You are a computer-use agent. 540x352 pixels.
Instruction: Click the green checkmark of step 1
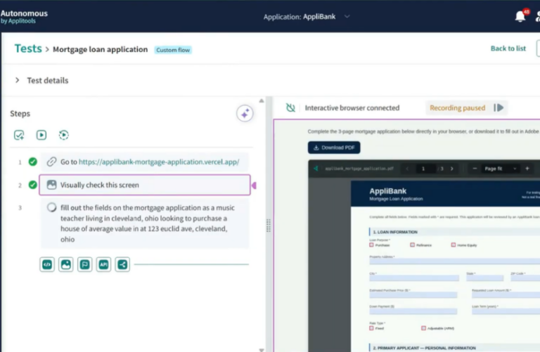(x=33, y=162)
